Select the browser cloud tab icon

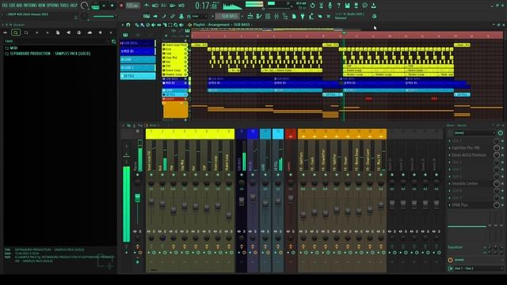90,32
